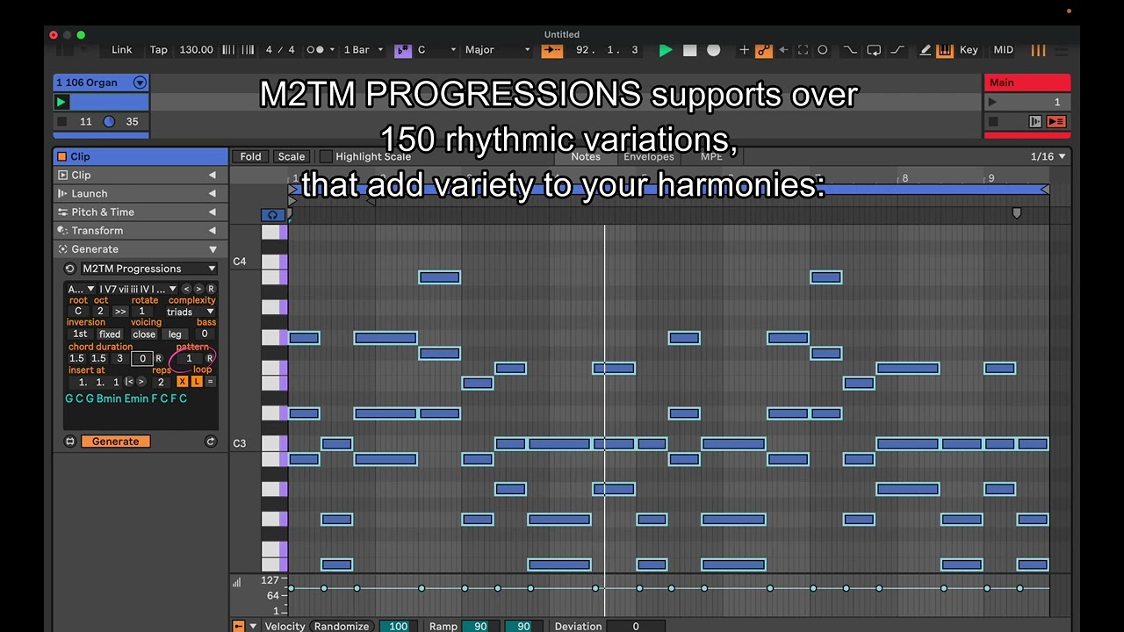The image size is (1124, 632).
Task: Open the triads complexity dropdown
Action: point(190,312)
